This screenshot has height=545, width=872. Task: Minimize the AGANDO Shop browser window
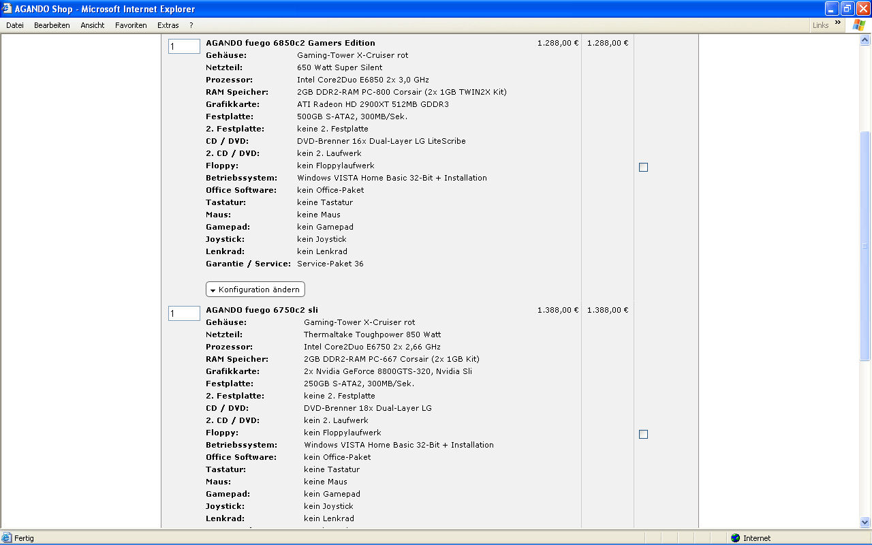click(x=832, y=9)
